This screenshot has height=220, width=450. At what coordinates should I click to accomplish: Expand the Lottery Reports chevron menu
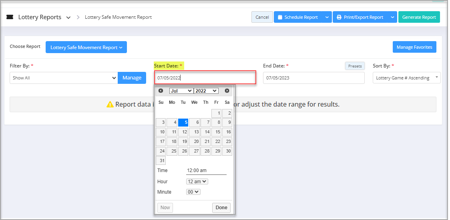(x=68, y=18)
